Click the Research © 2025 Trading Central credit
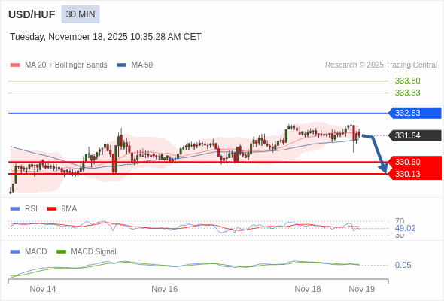 click(381, 65)
